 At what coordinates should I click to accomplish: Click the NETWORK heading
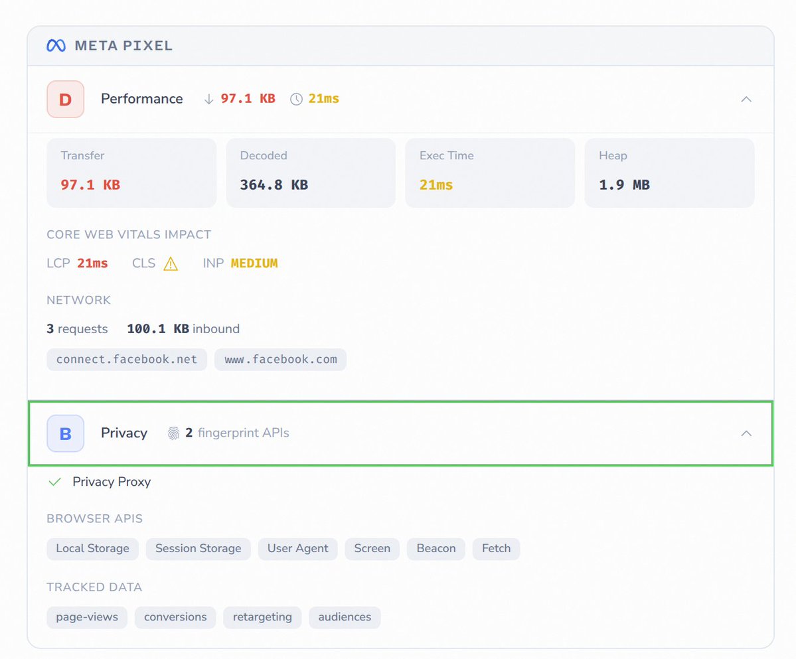[x=79, y=300]
